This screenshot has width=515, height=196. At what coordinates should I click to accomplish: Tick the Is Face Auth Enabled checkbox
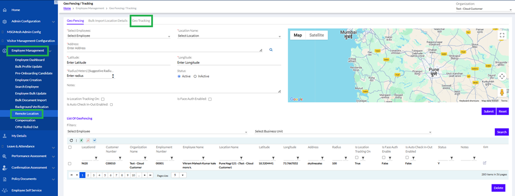[x=210, y=99]
